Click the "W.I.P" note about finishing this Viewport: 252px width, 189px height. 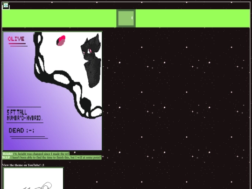[x=52, y=157]
